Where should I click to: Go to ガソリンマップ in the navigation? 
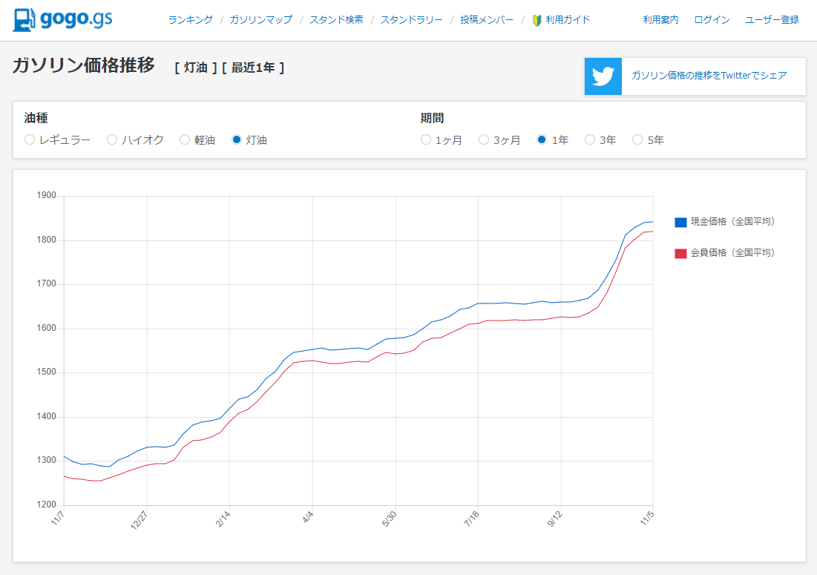click(x=261, y=20)
